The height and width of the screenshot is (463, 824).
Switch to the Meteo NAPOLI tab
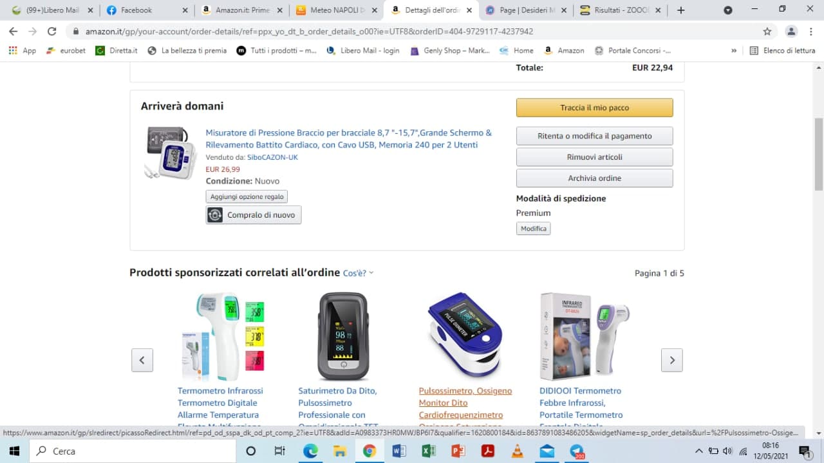click(335, 10)
